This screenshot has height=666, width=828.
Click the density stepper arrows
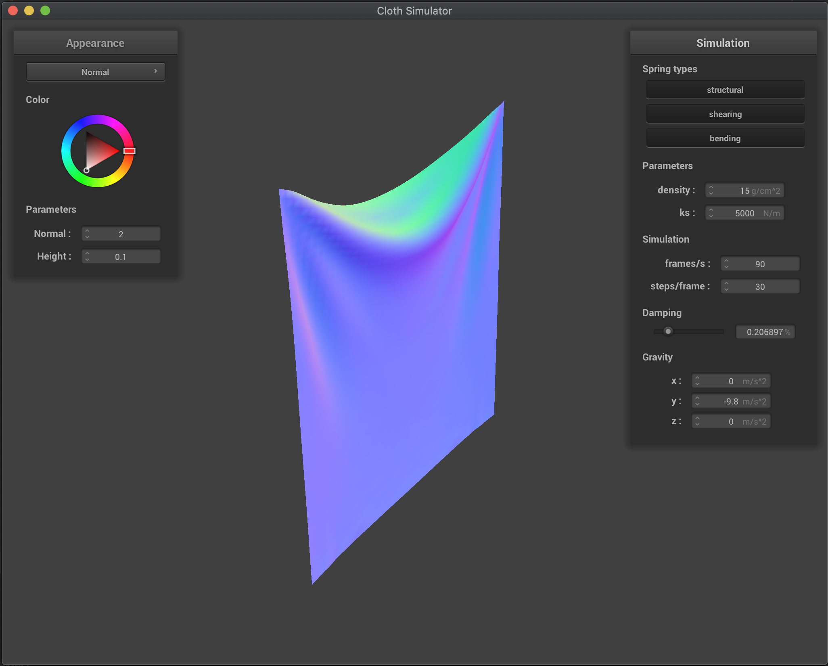pyautogui.click(x=711, y=190)
